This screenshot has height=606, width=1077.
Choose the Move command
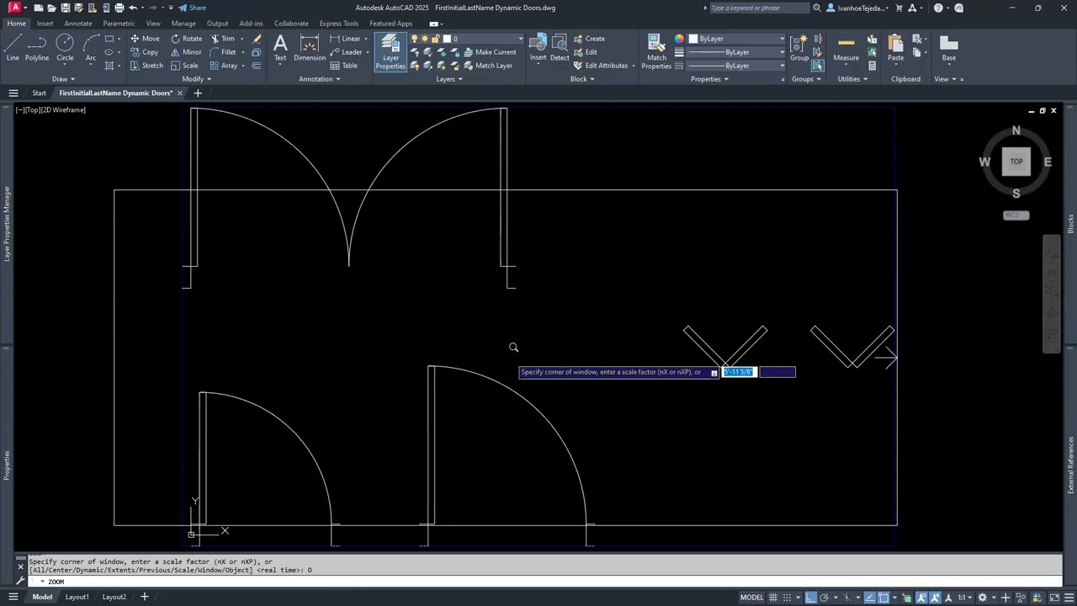[x=144, y=39]
